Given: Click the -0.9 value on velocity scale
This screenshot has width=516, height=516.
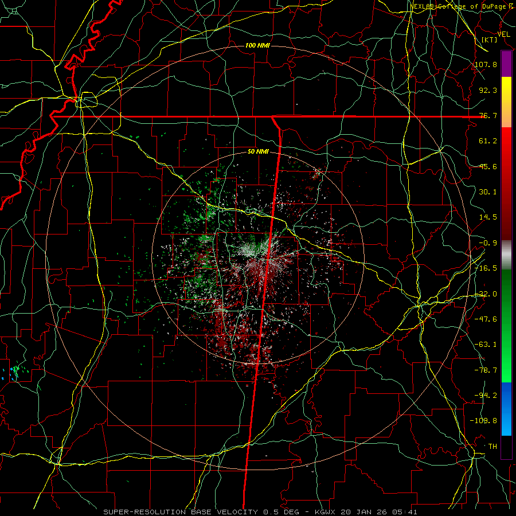Looking at the screenshot, I should [488, 243].
